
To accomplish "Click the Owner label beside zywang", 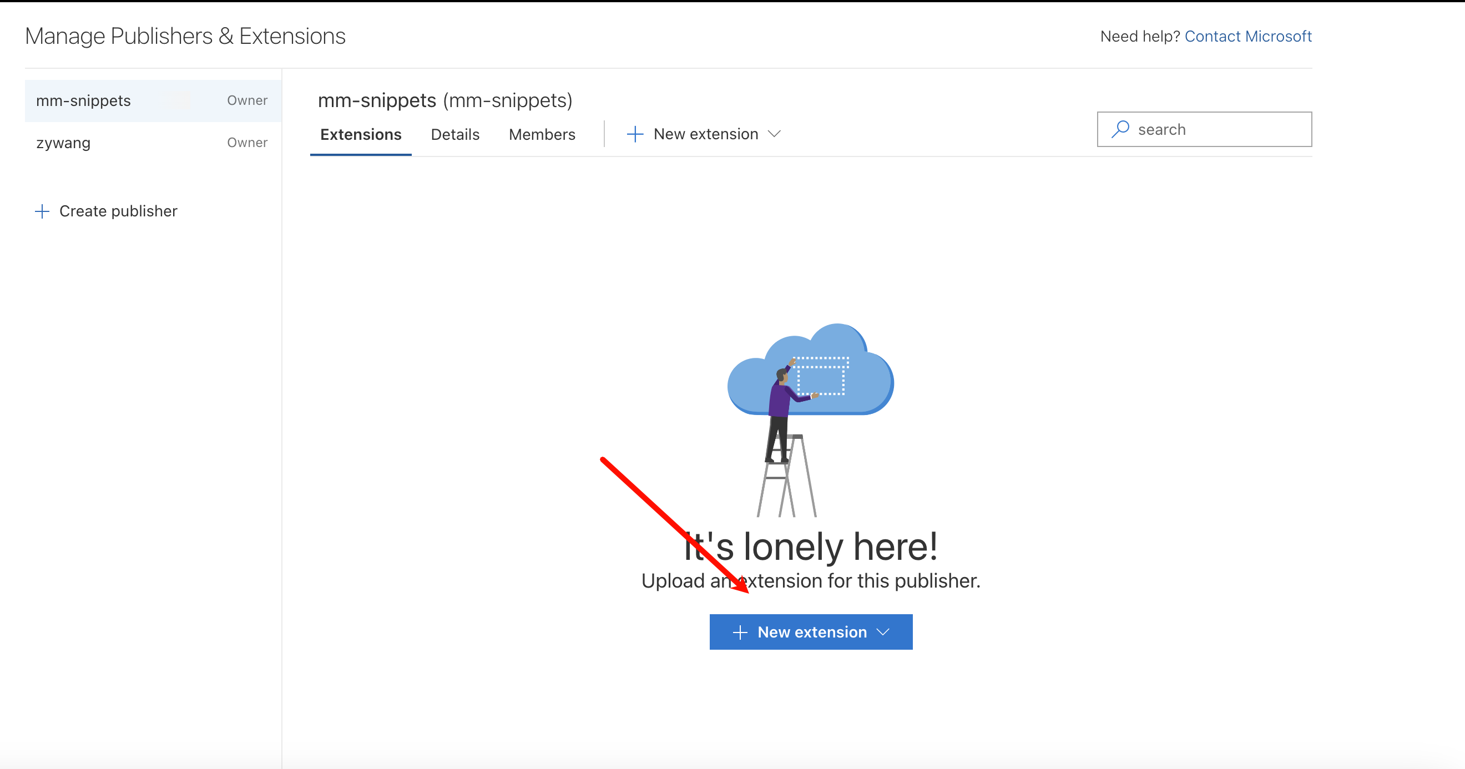I will point(247,143).
